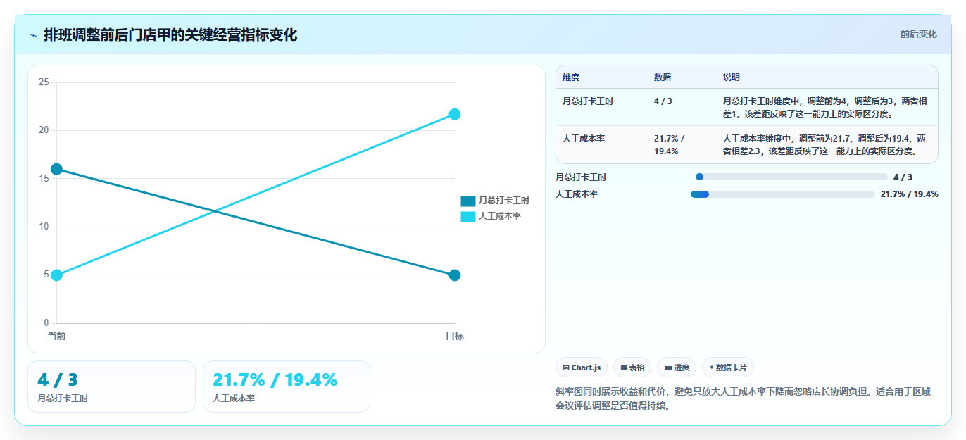Click the 斜率图 description paragraph
The image size is (966, 440).
[x=744, y=398]
